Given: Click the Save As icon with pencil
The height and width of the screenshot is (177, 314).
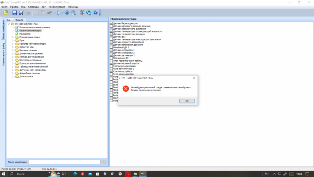Looking at the screenshot, I should pyautogui.click(x=21, y=13).
